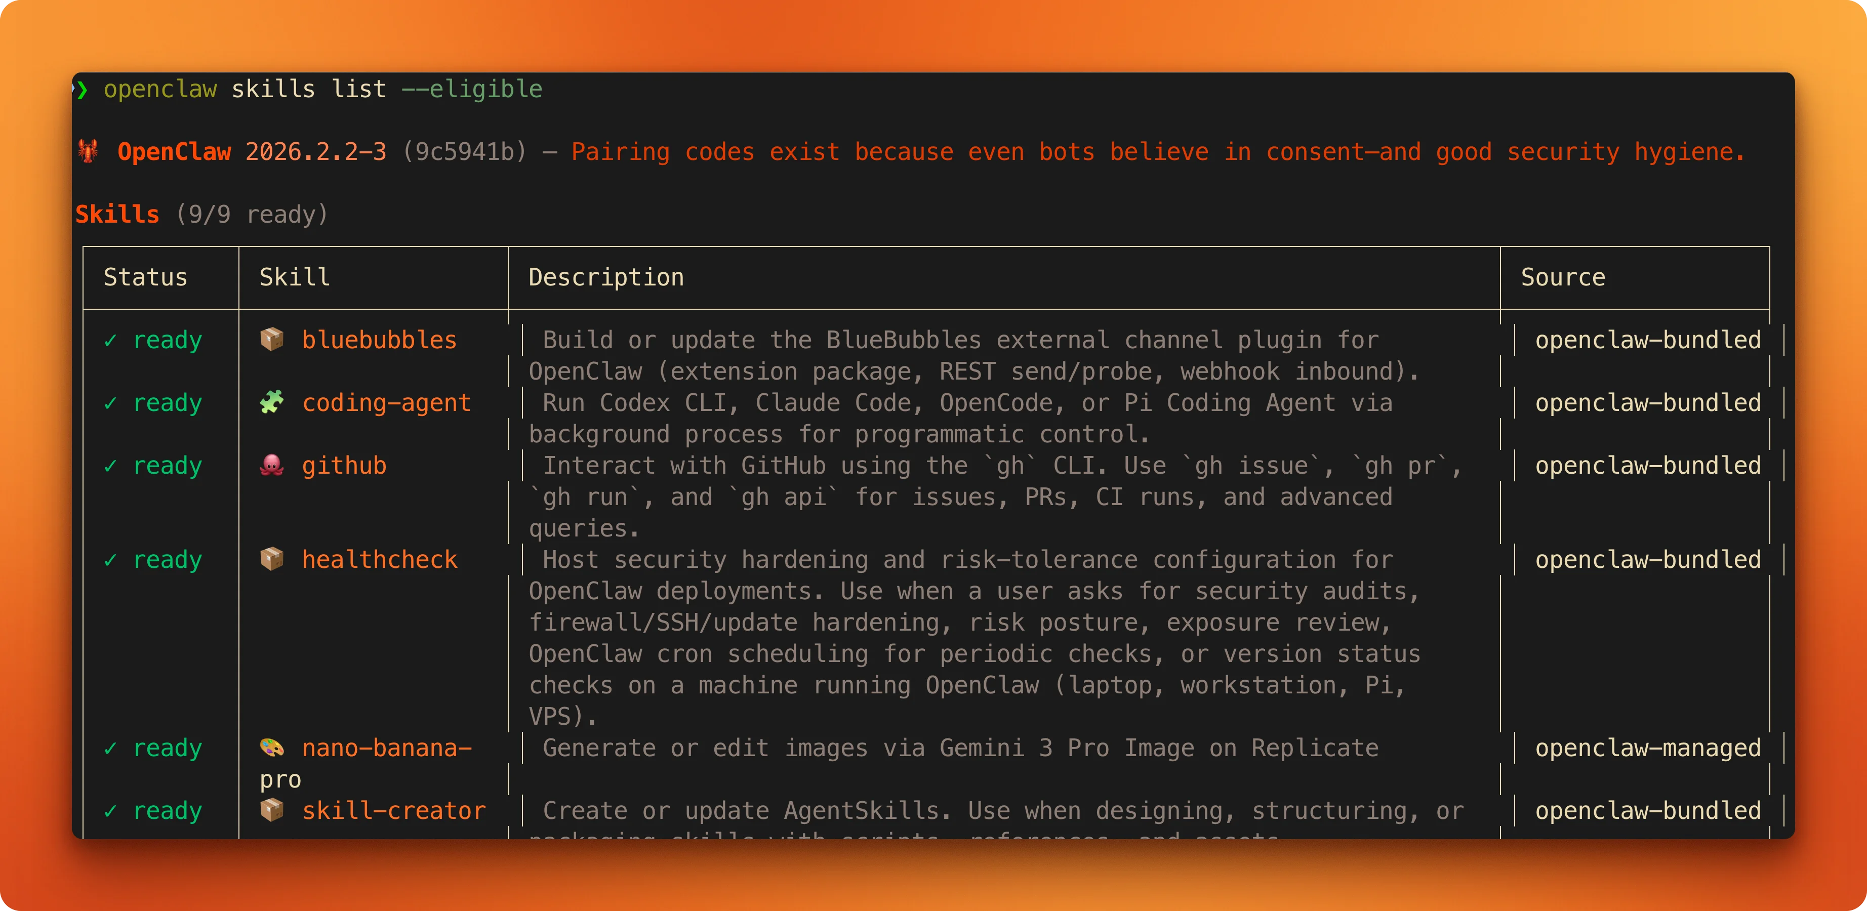Select the healthcheck skill name
Screen dimensions: 1867x911
click(x=380, y=559)
